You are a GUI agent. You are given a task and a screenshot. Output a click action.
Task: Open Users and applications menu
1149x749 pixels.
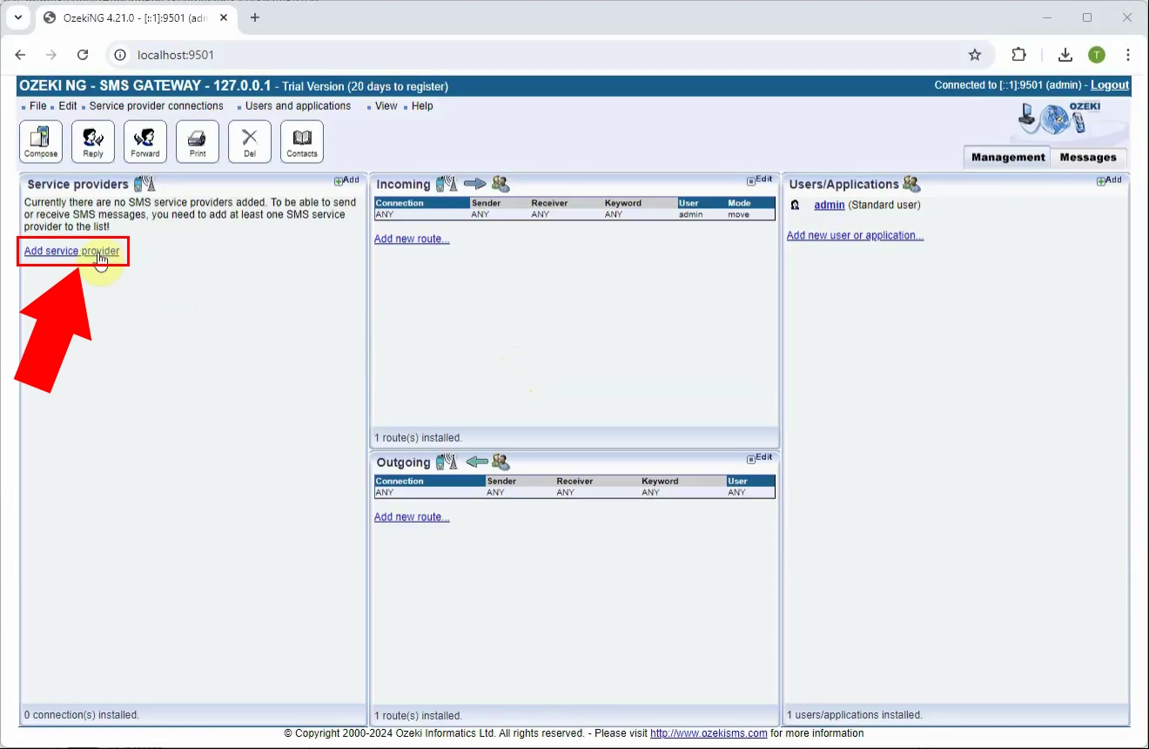tap(298, 106)
